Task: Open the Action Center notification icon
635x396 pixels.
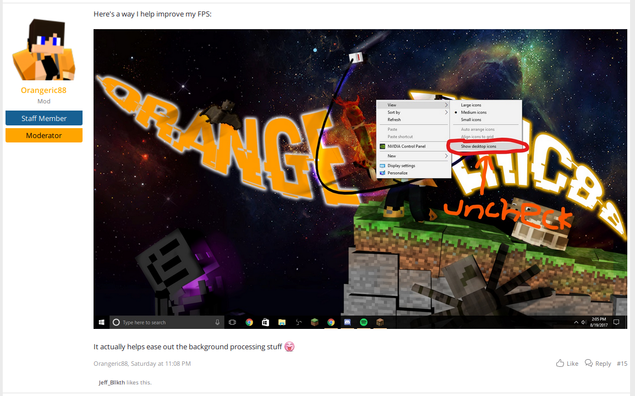Action: pyautogui.click(x=616, y=322)
